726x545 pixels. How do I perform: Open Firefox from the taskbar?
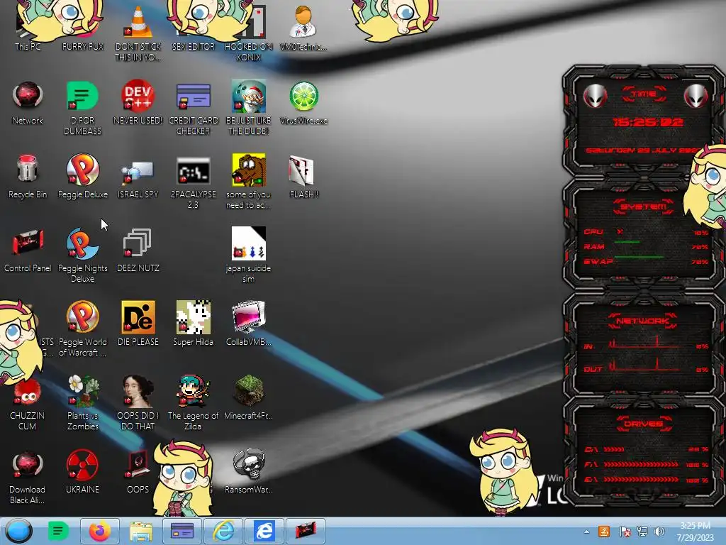pyautogui.click(x=99, y=531)
